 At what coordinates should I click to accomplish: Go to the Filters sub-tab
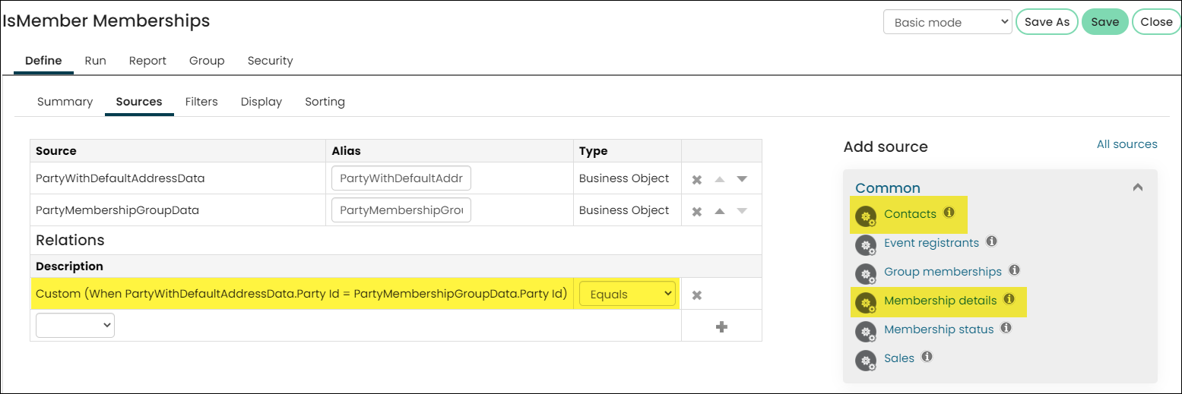pyautogui.click(x=201, y=102)
